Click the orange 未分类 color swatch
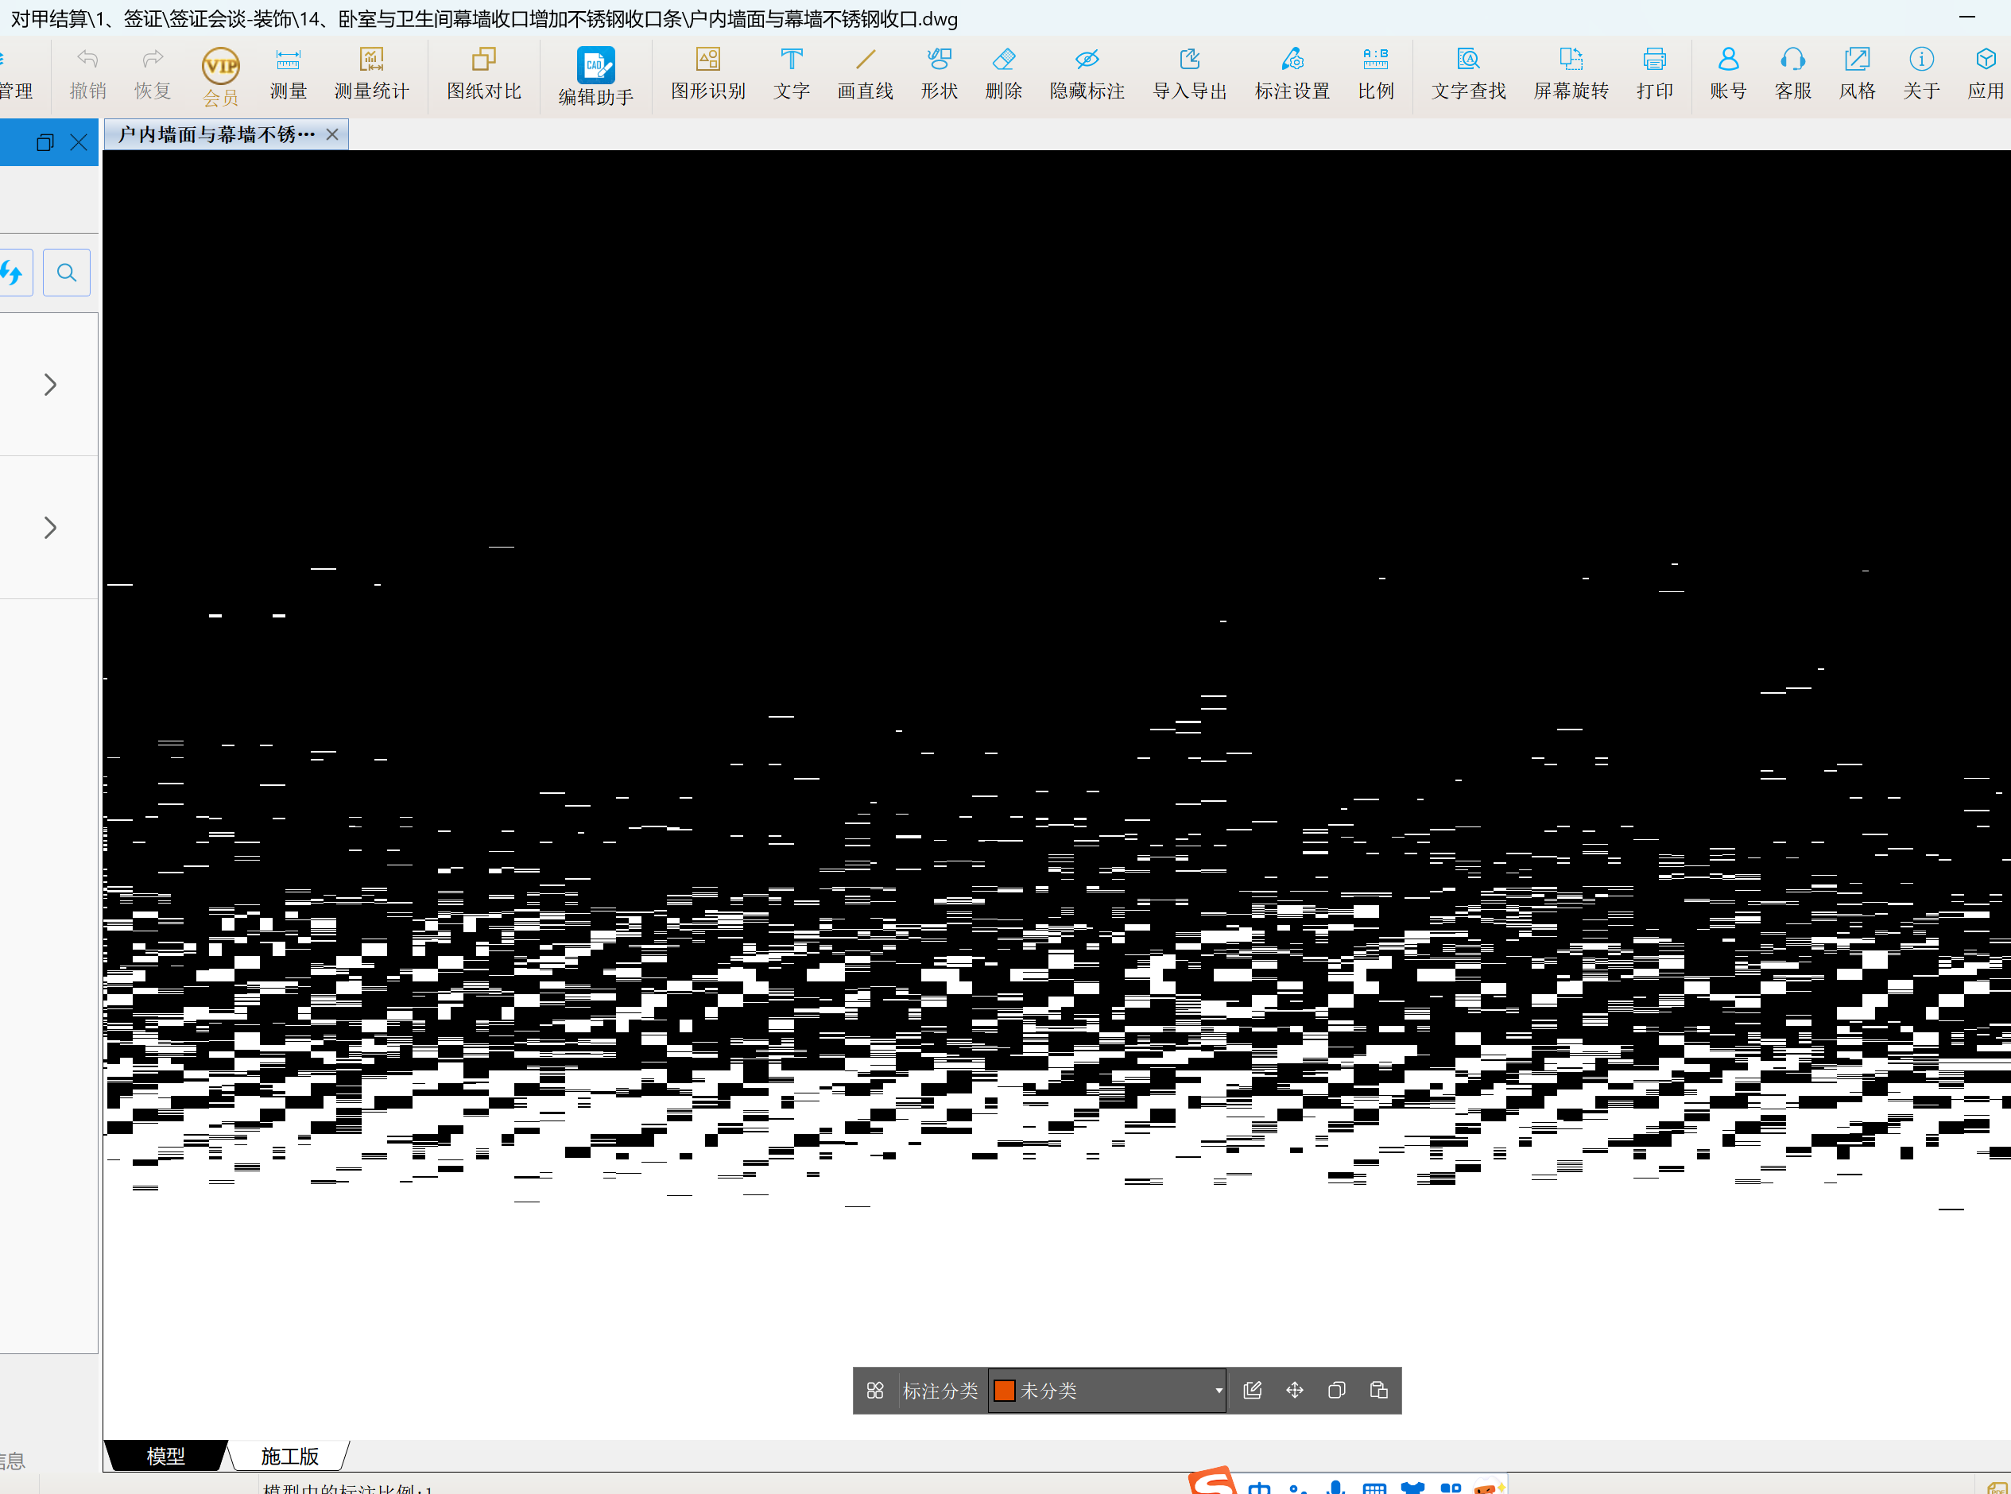Screen dimensions: 2011x1494 pos(1004,1390)
